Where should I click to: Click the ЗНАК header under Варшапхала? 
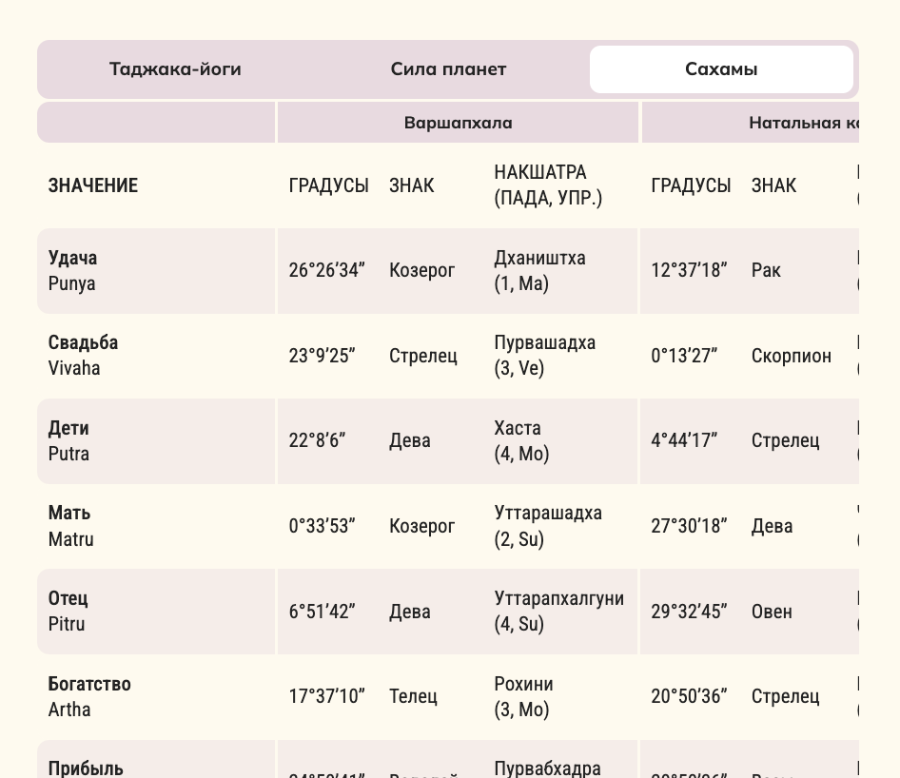click(412, 185)
